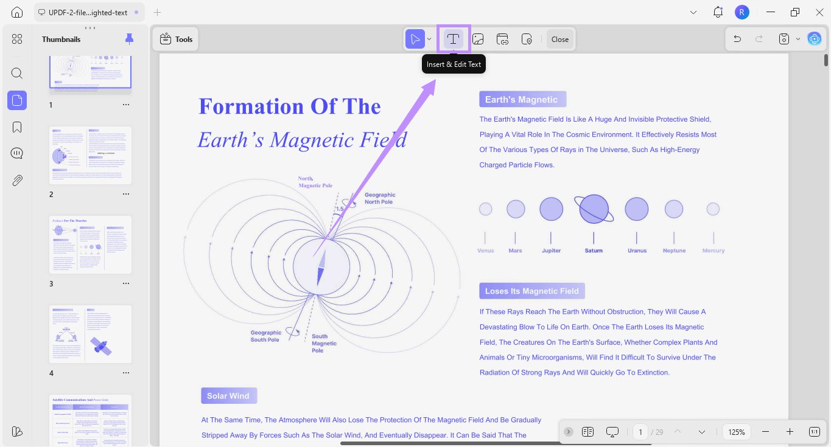Image resolution: width=831 pixels, height=447 pixels.
Task: Toggle the Thumbnails page panel icon
Action: [17, 100]
